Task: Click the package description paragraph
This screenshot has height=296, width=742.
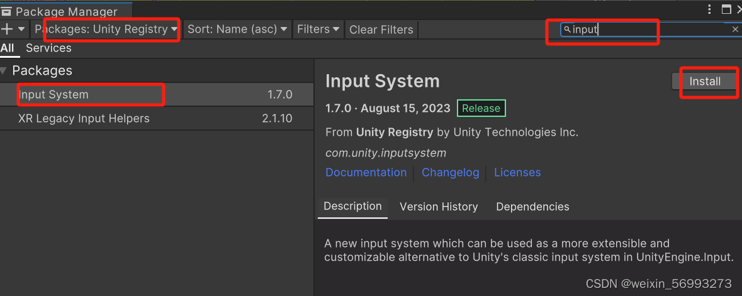Action: point(529,251)
